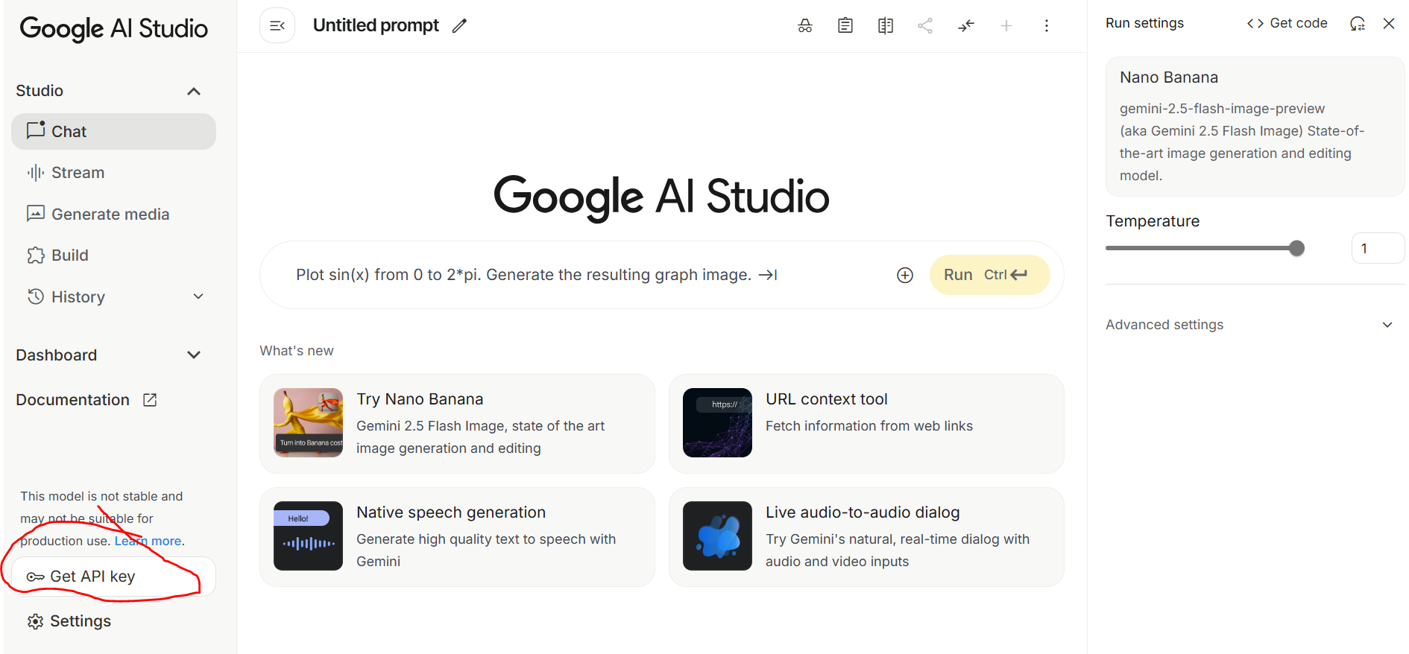Open Generate media from sidebar
The image size is (1409, 654).
[110, 215]
